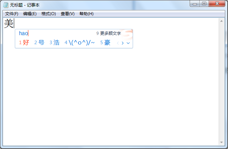Click the scrollbar up arrow
This screenshot has width=228, height=149.
point(221,21)
